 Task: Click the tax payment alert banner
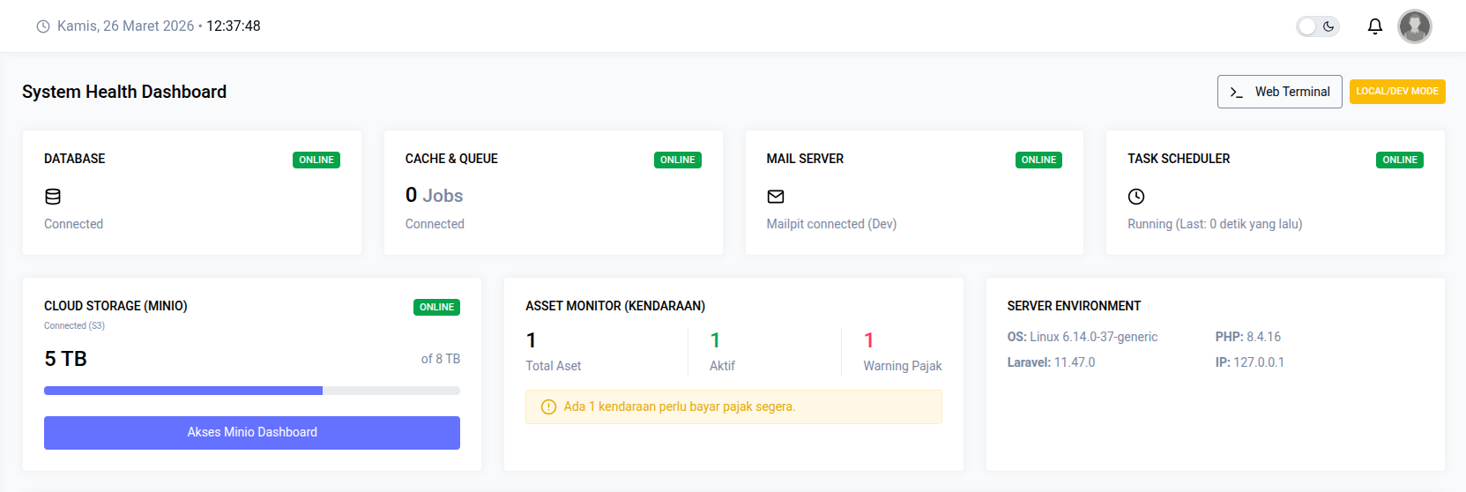point(733,406)
